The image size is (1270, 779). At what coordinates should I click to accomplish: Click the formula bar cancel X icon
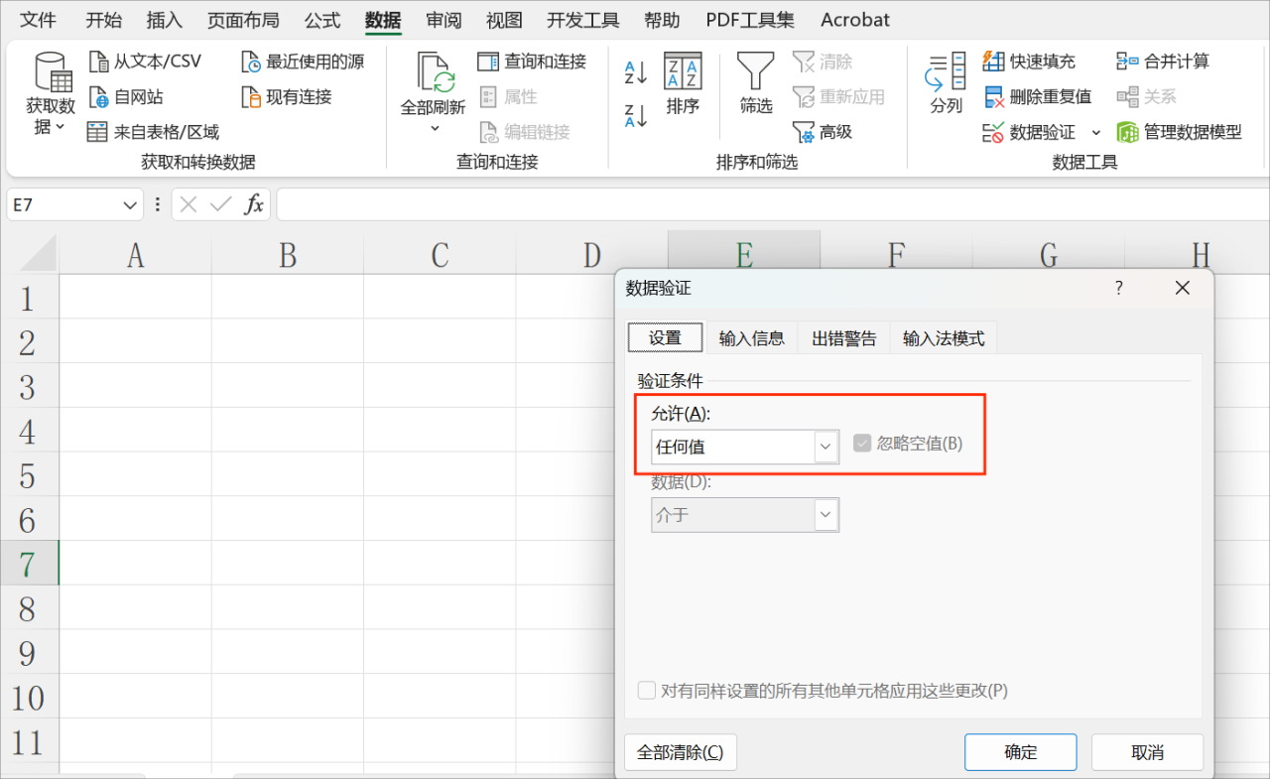coord(189,204)
